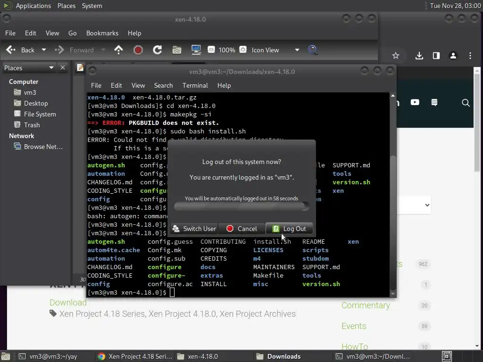Open View menu in file manager
483x362 pixels.
pos(52,33)
